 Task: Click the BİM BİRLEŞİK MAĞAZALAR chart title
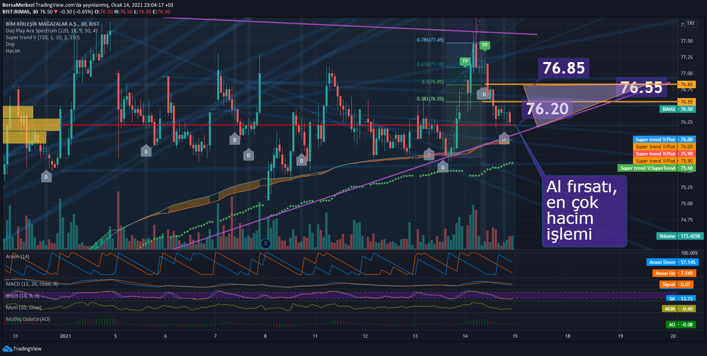[x=53, y=24]
